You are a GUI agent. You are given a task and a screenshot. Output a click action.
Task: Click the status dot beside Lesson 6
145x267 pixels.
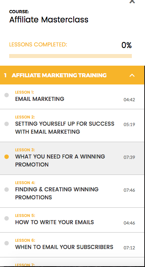(x=7, y=243)
